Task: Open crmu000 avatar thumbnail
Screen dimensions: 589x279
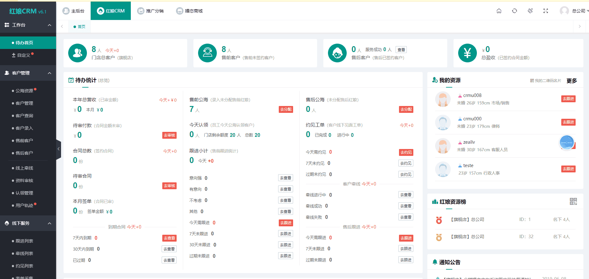Action: tap(443, 123)
